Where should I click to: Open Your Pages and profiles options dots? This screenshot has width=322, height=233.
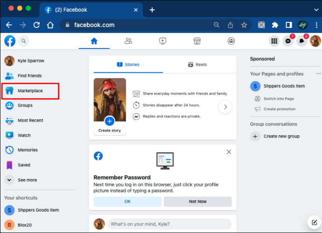[x=319, y=74]
